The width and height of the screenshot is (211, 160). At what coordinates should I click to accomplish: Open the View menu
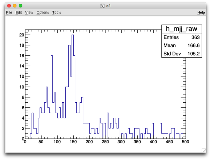(x=29, y=12)
